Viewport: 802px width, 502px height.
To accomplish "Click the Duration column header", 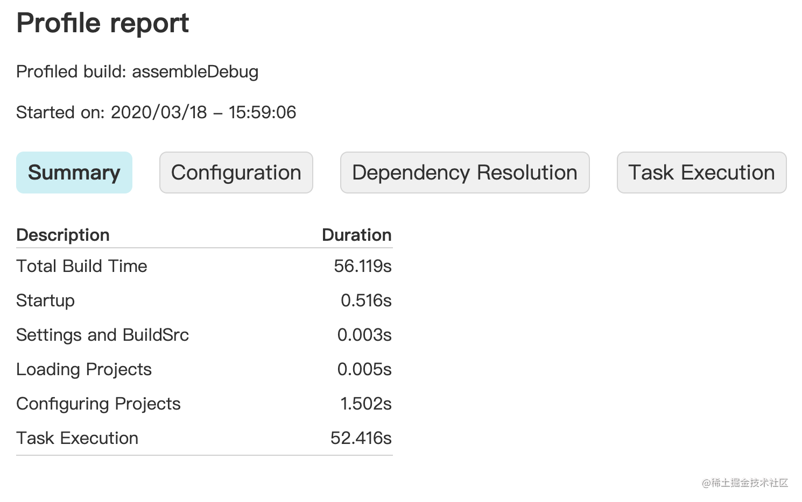I will [357, 235].
